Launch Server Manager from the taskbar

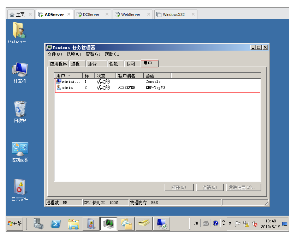38,223
